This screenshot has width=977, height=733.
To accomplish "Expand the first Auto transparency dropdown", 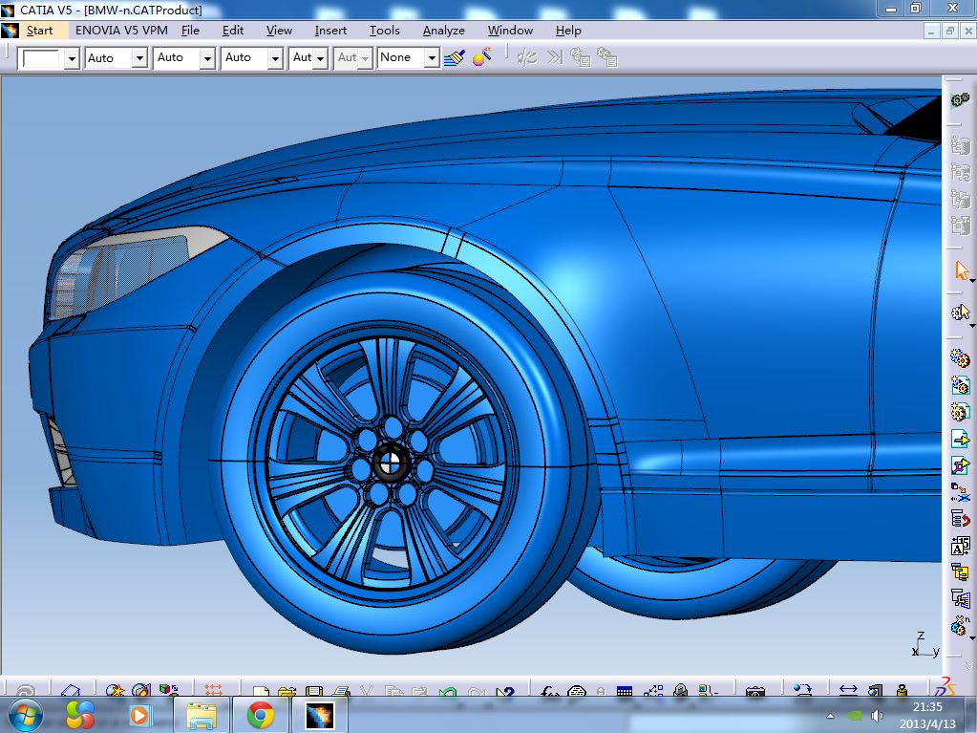I will tap(139, 58).
